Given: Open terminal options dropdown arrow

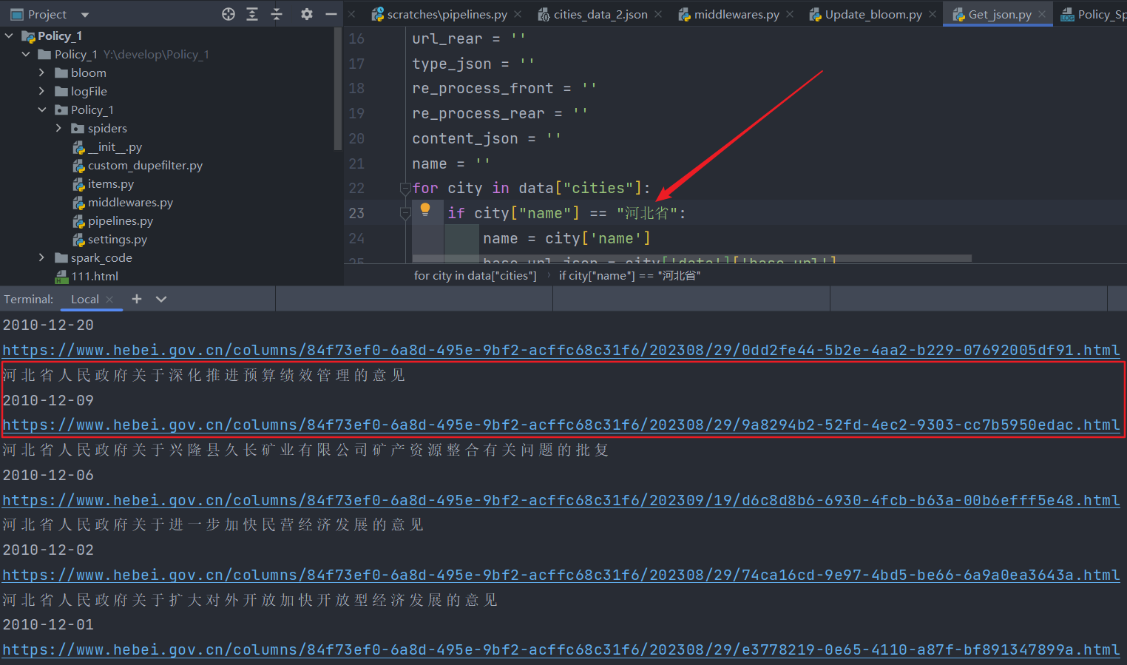Looking at the screenshot, I should tap(161, 299).
